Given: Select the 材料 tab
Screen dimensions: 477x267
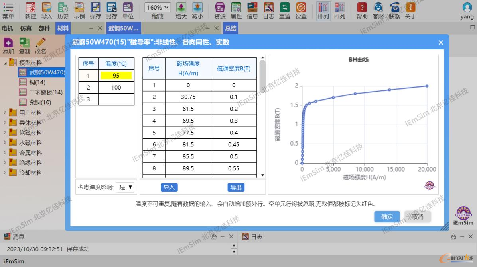Looking at the screenshot, I should point(63,29).
